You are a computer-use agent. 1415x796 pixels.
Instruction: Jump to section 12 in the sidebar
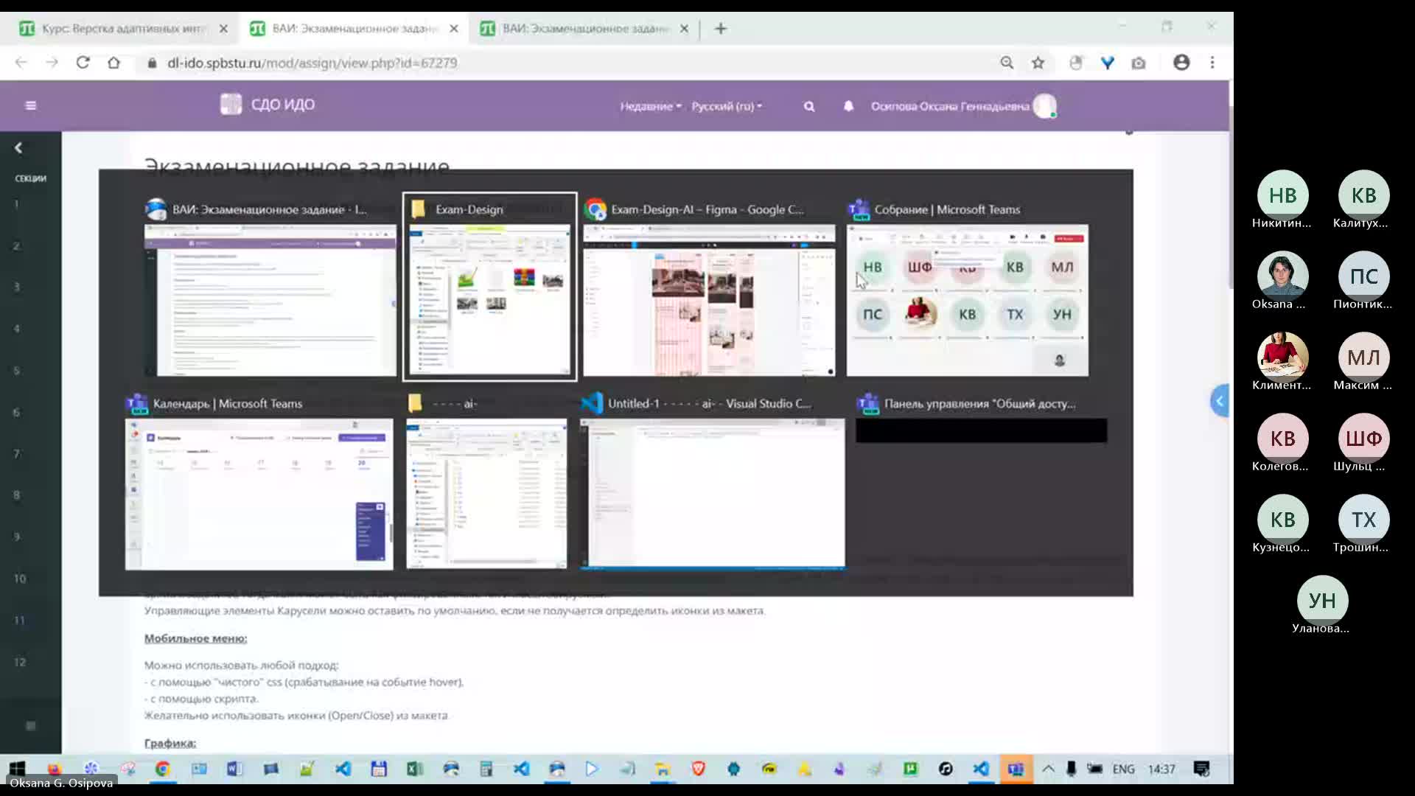20,662
